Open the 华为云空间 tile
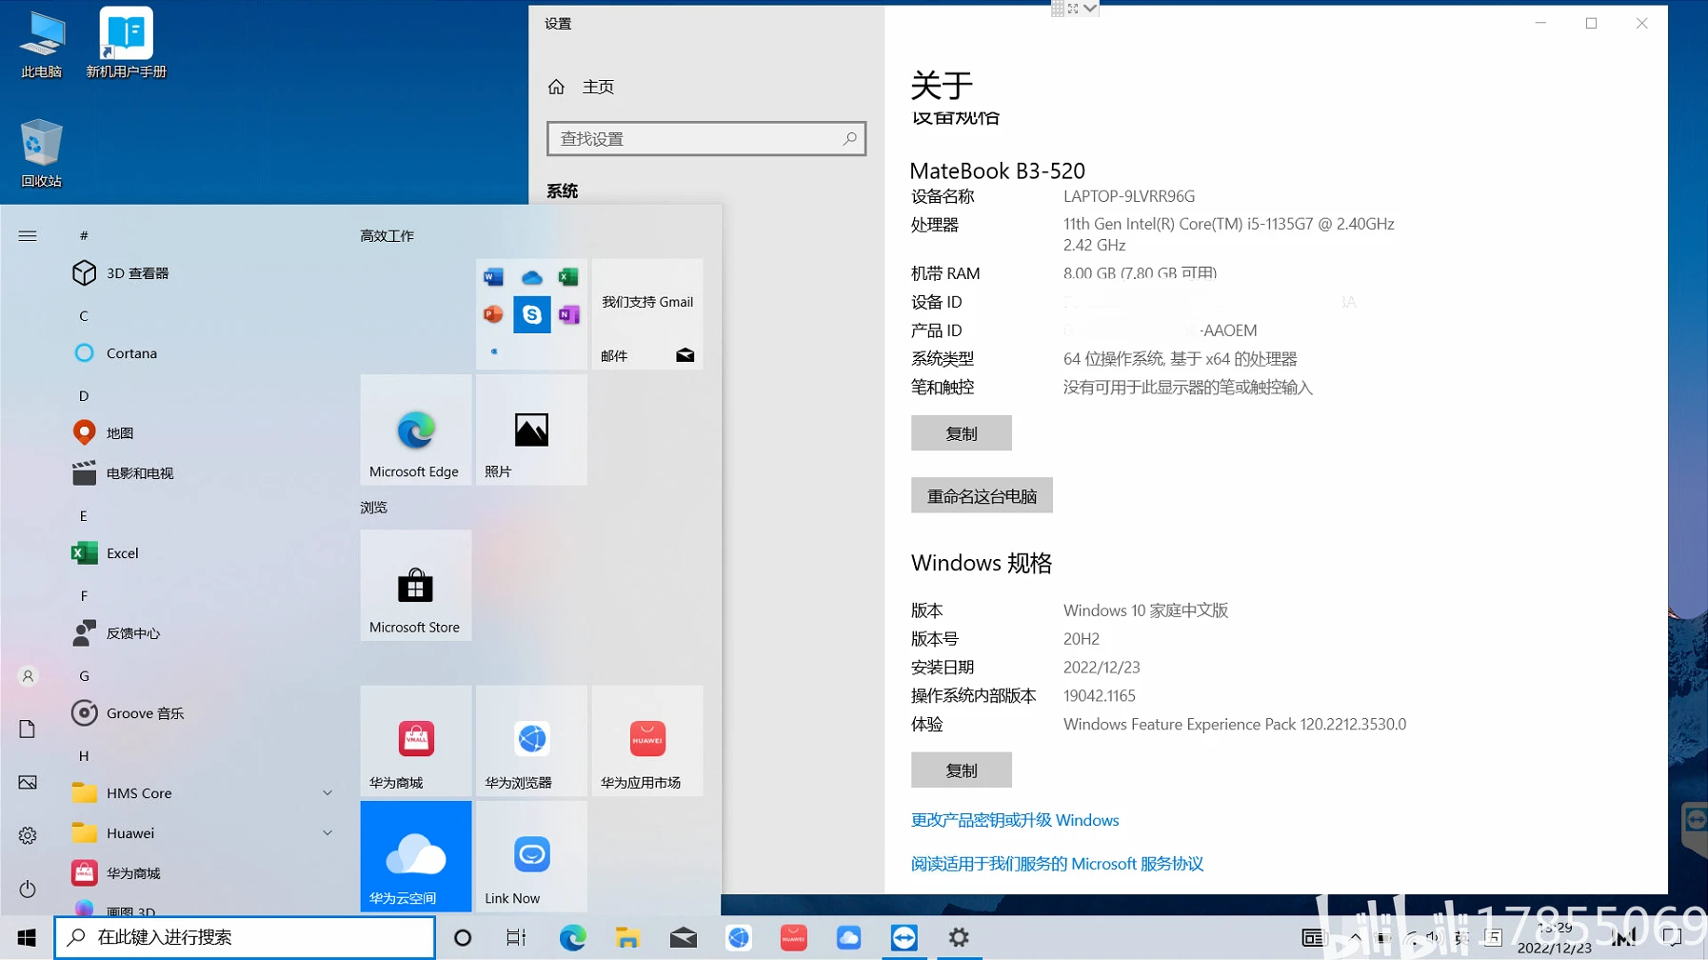Screen dimensions: 1708x960 415,855
